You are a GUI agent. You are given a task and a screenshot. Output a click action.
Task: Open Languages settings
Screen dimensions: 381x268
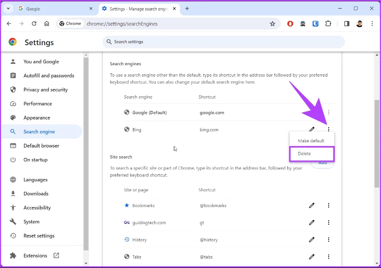point(41,180)
